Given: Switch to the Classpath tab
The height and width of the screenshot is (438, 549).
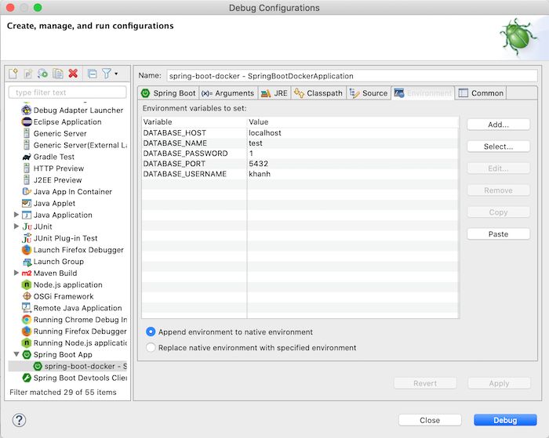Looking at the screenshot, I should coord(318,93).
